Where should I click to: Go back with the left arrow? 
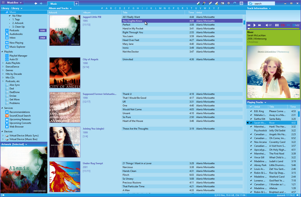[x=36, y=3]
